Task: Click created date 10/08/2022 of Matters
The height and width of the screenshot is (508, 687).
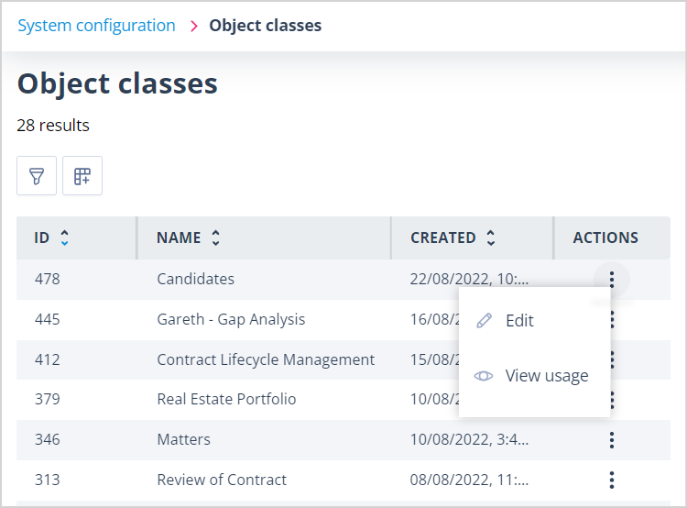Action: click(x=469, y=439)
